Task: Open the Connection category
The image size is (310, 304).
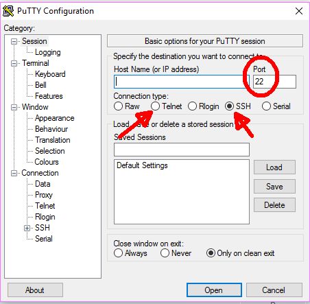Action: pos(40,173)
